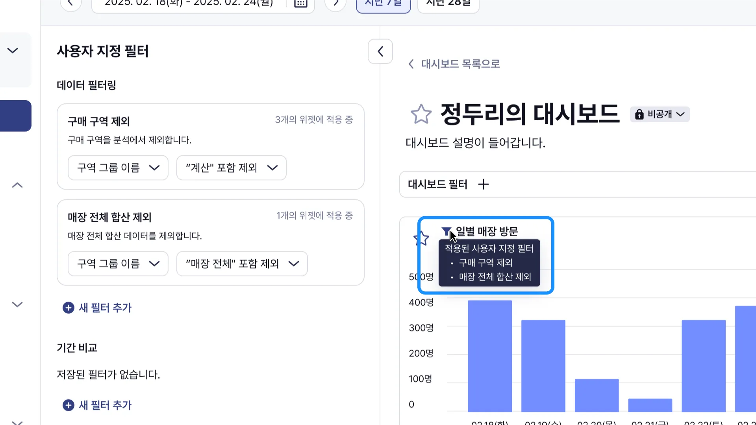Select the 지난 28일 period tab
The width and height of the screenshot is (756, 425).
tap(448, 4)
